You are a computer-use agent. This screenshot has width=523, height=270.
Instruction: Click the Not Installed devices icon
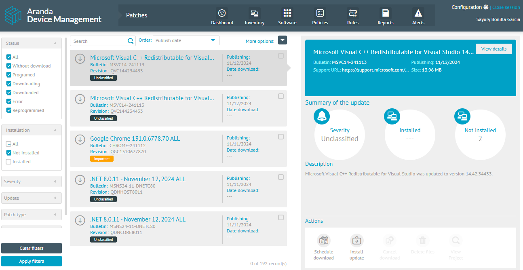pos(462,116)
